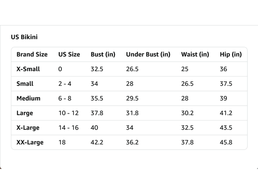Select the Small row label
The width and height of the screenshot is (258, 194).
(25, 84)
